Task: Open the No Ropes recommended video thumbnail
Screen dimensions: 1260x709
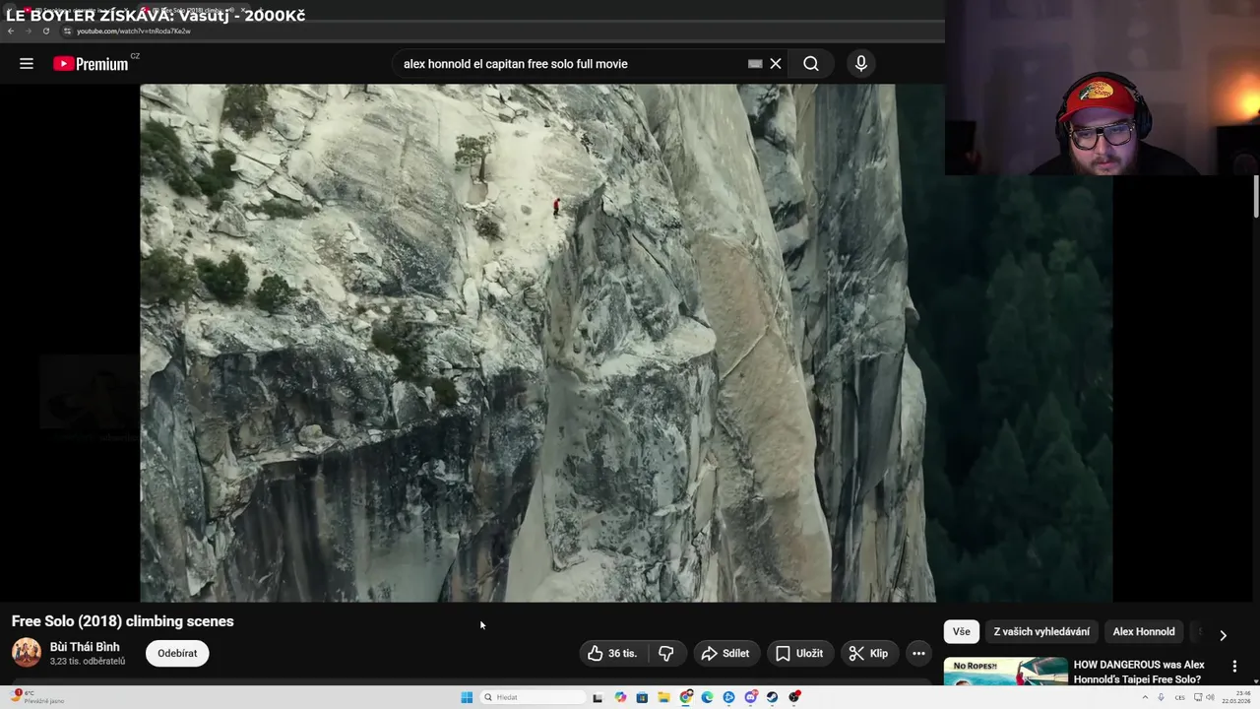Action: point(1006,671)
